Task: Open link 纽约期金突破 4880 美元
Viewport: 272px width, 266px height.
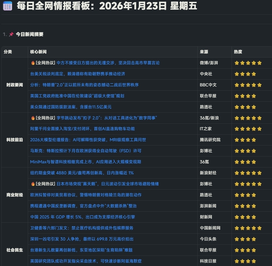Action: coord(82,173)
